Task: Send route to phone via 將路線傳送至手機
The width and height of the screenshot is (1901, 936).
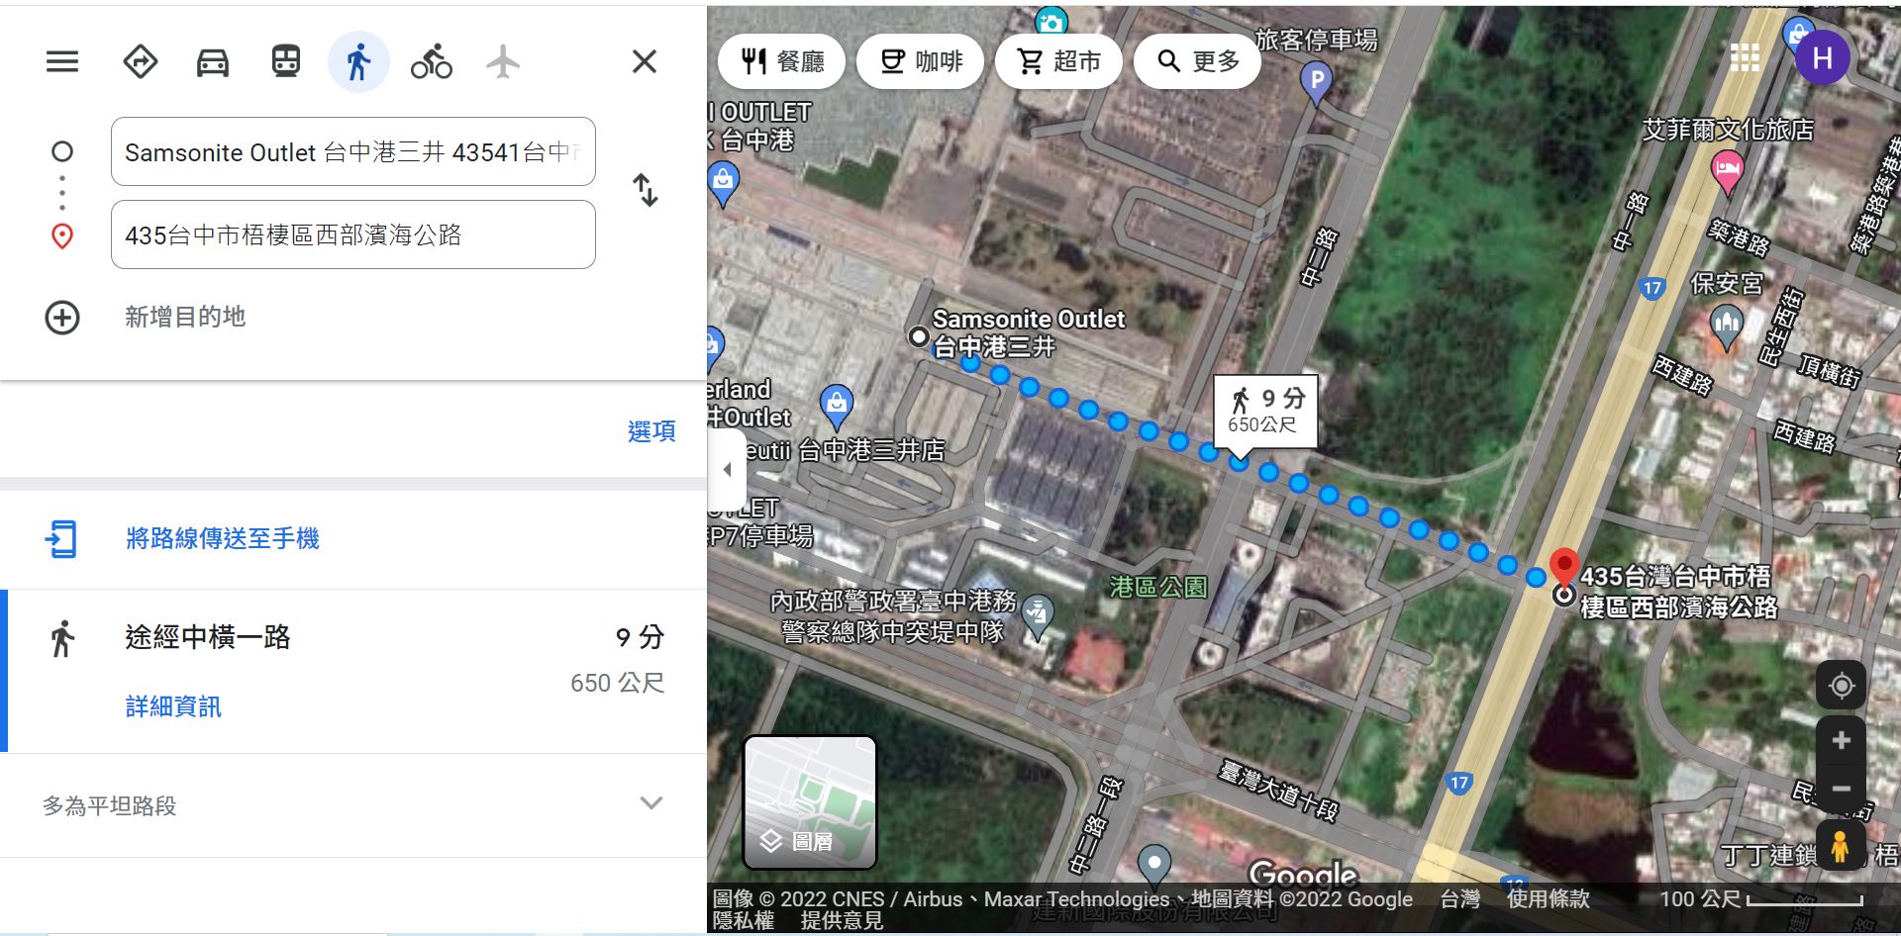Action: 223,538
